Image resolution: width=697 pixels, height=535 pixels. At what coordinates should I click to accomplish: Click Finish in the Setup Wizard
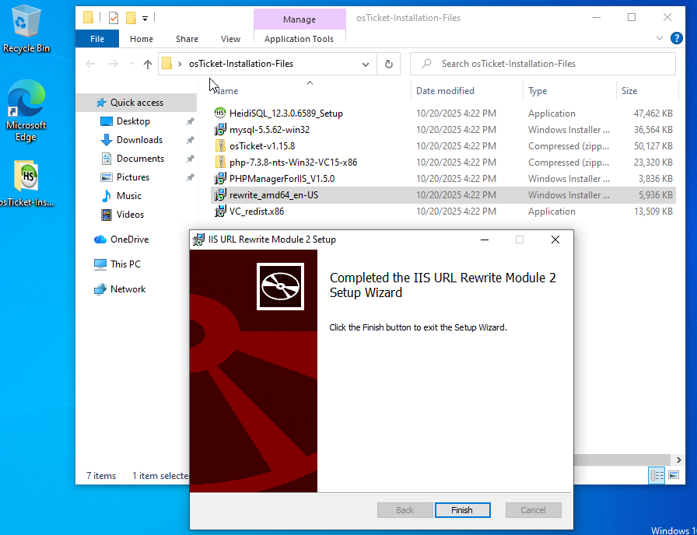click(x=462, y=510)
